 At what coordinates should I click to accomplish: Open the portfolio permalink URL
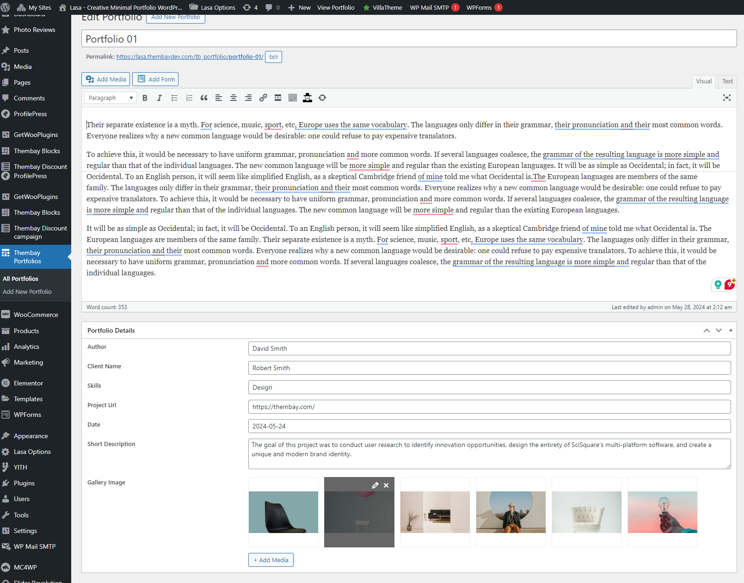tap(190, 57)
